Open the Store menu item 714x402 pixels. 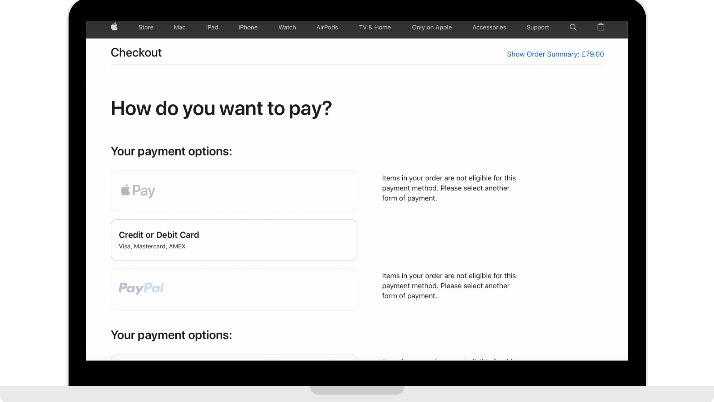click(146, 28)
